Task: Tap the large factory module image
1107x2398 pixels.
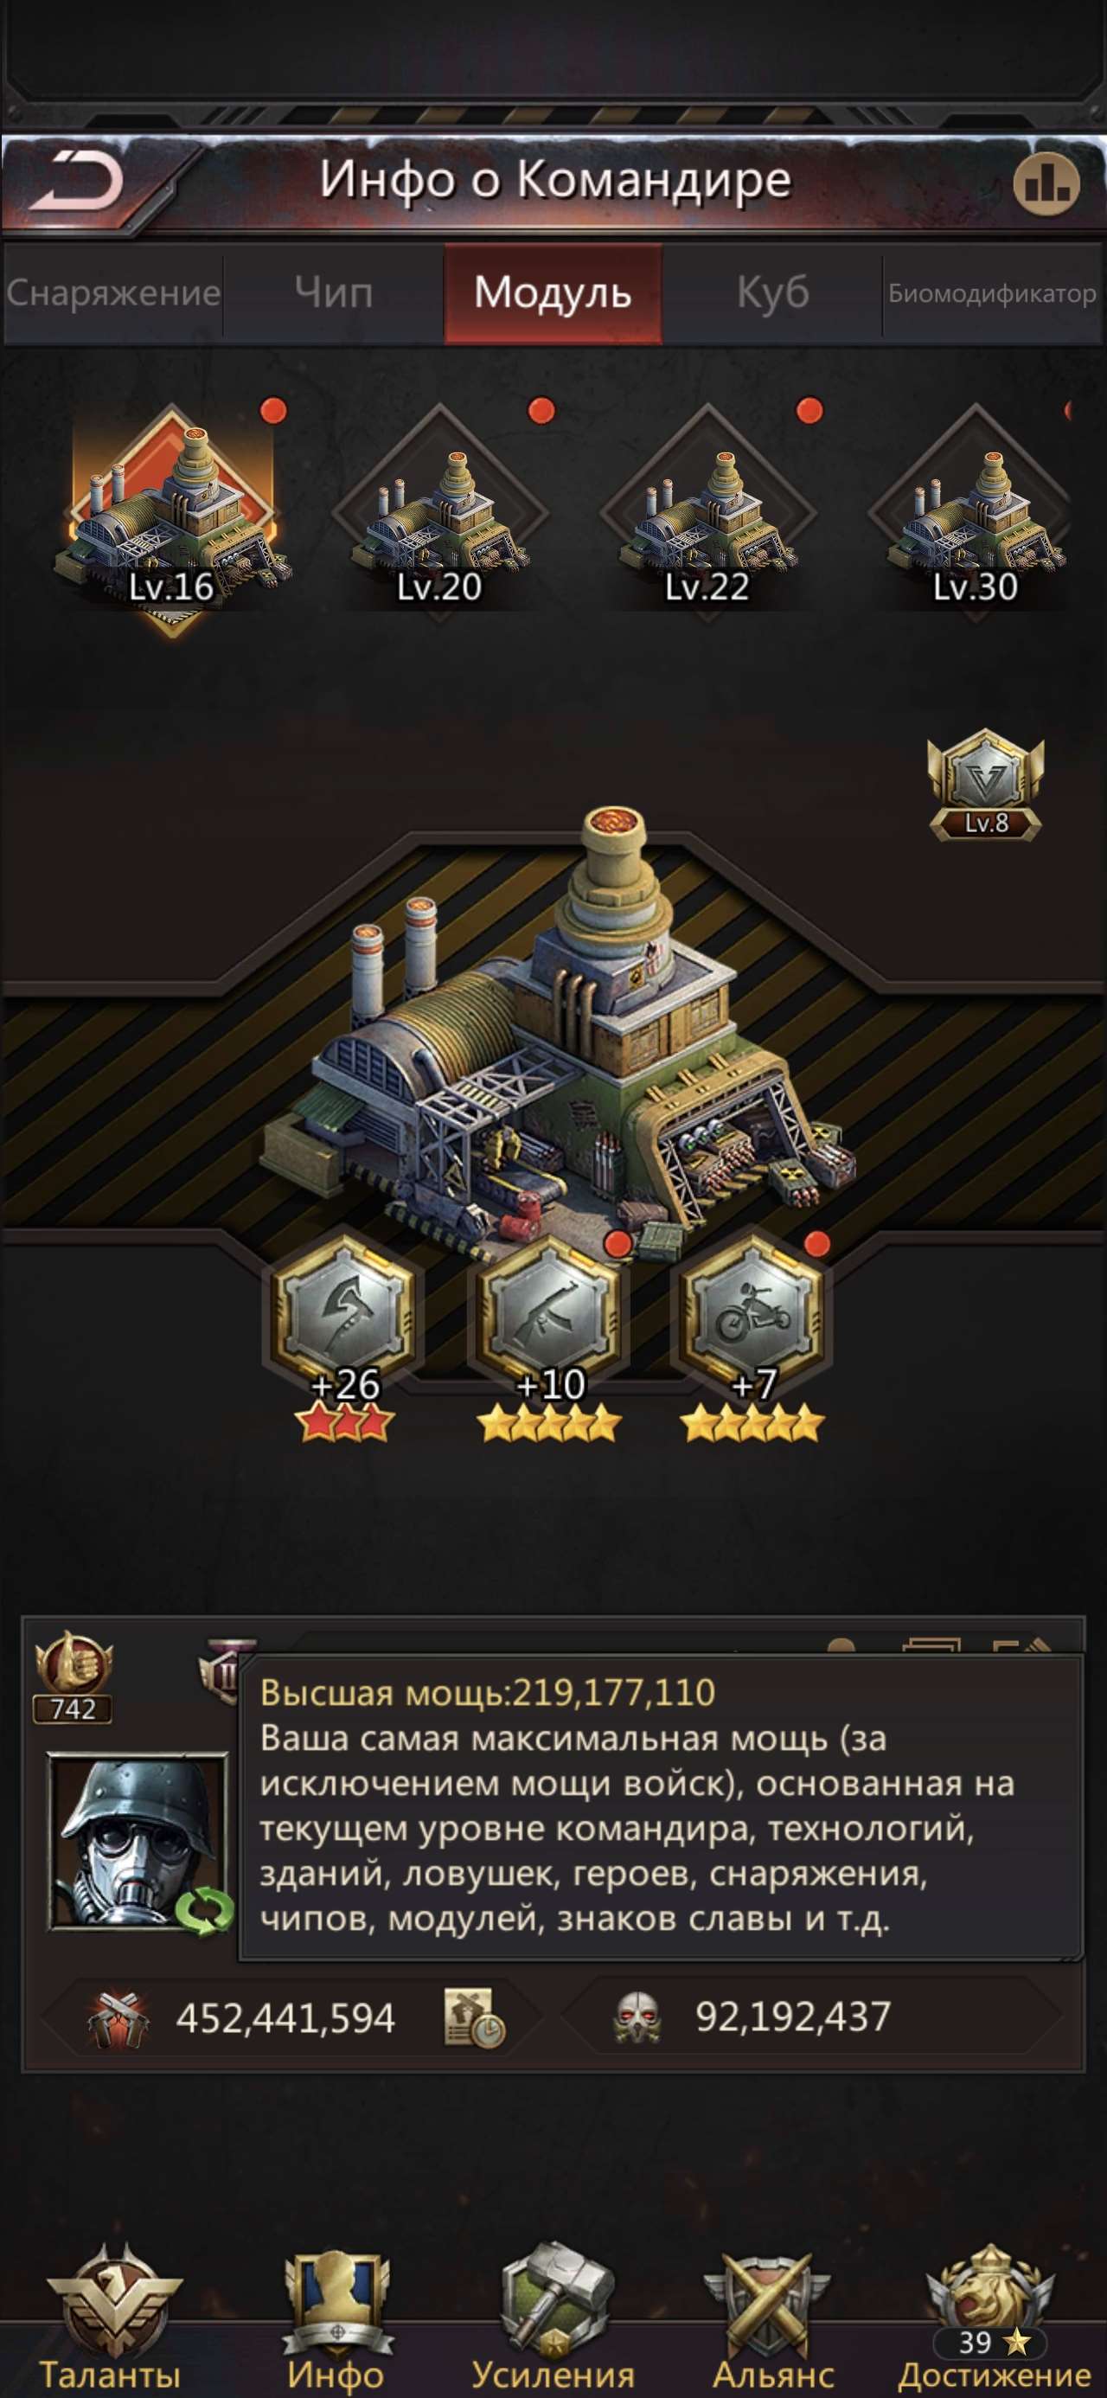Action: [x=557, y=1033]
